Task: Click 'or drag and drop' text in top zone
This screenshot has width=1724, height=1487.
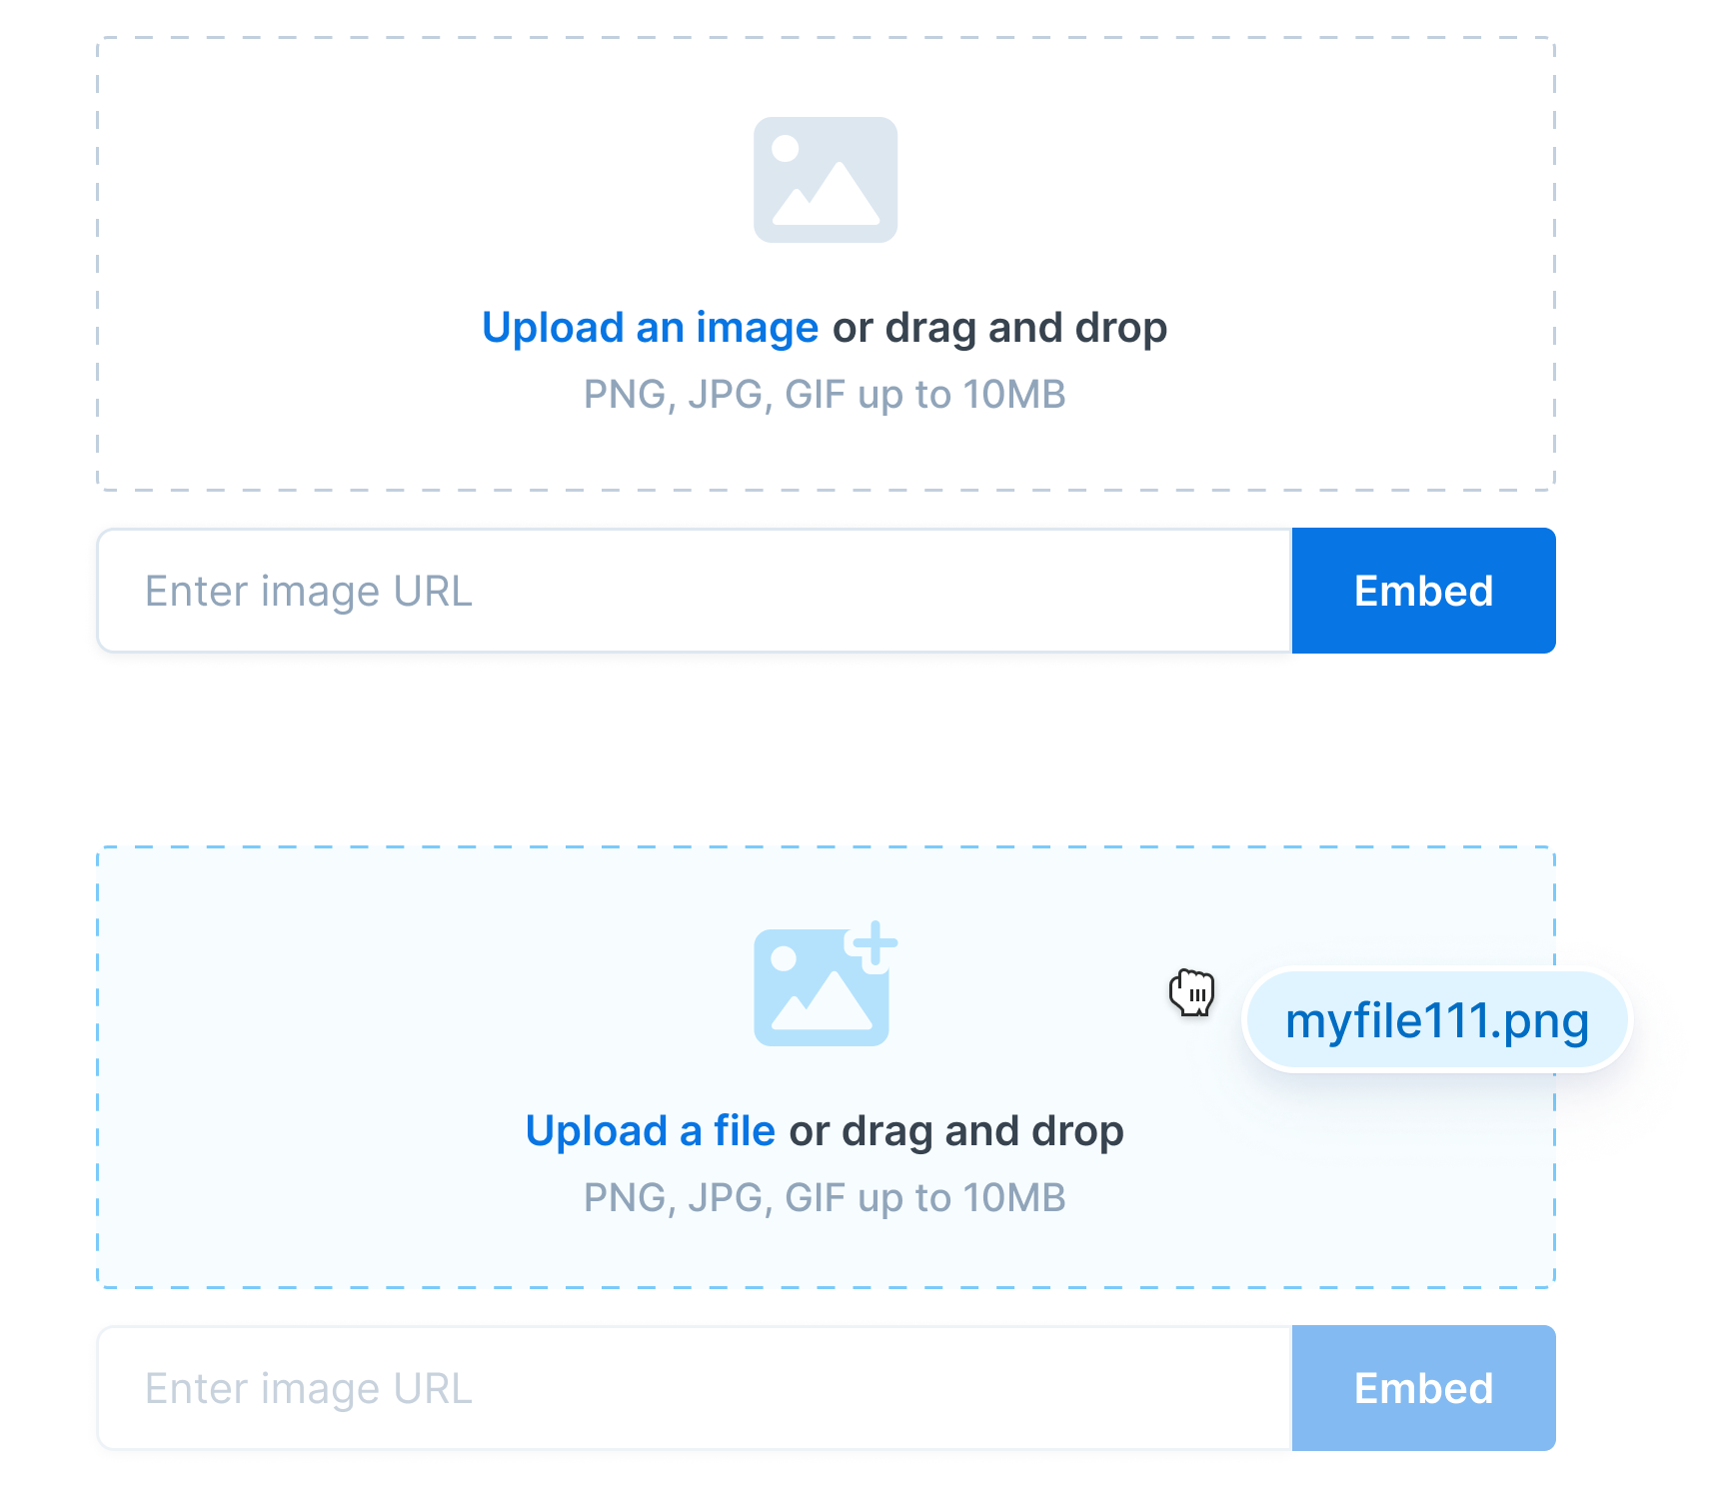Action: point(999,327)
